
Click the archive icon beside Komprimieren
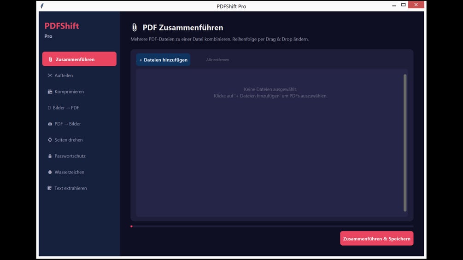[50, 92]
